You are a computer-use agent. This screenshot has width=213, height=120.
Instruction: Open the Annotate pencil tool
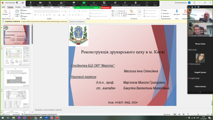click(125, 3)
